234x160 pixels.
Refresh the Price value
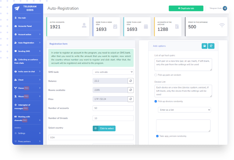click(130, 99)
